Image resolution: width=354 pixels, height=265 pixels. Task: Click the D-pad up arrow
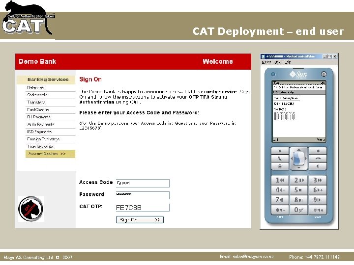pyautogui.click(x=299, y=150)
